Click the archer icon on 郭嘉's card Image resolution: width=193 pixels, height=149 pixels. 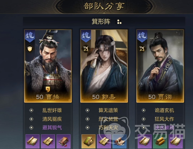[86, 49]
